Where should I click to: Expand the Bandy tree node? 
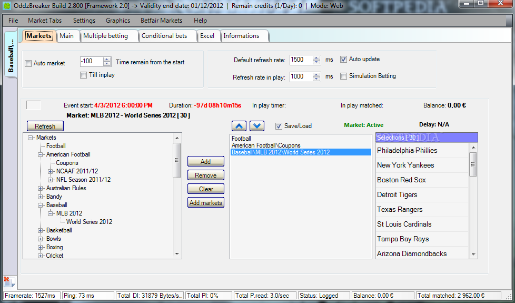tap(40, 197)
